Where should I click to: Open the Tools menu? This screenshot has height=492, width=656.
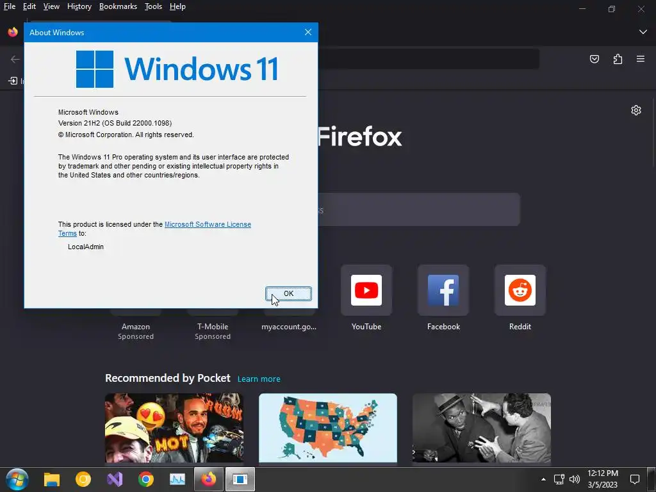(x=153, y=6)
